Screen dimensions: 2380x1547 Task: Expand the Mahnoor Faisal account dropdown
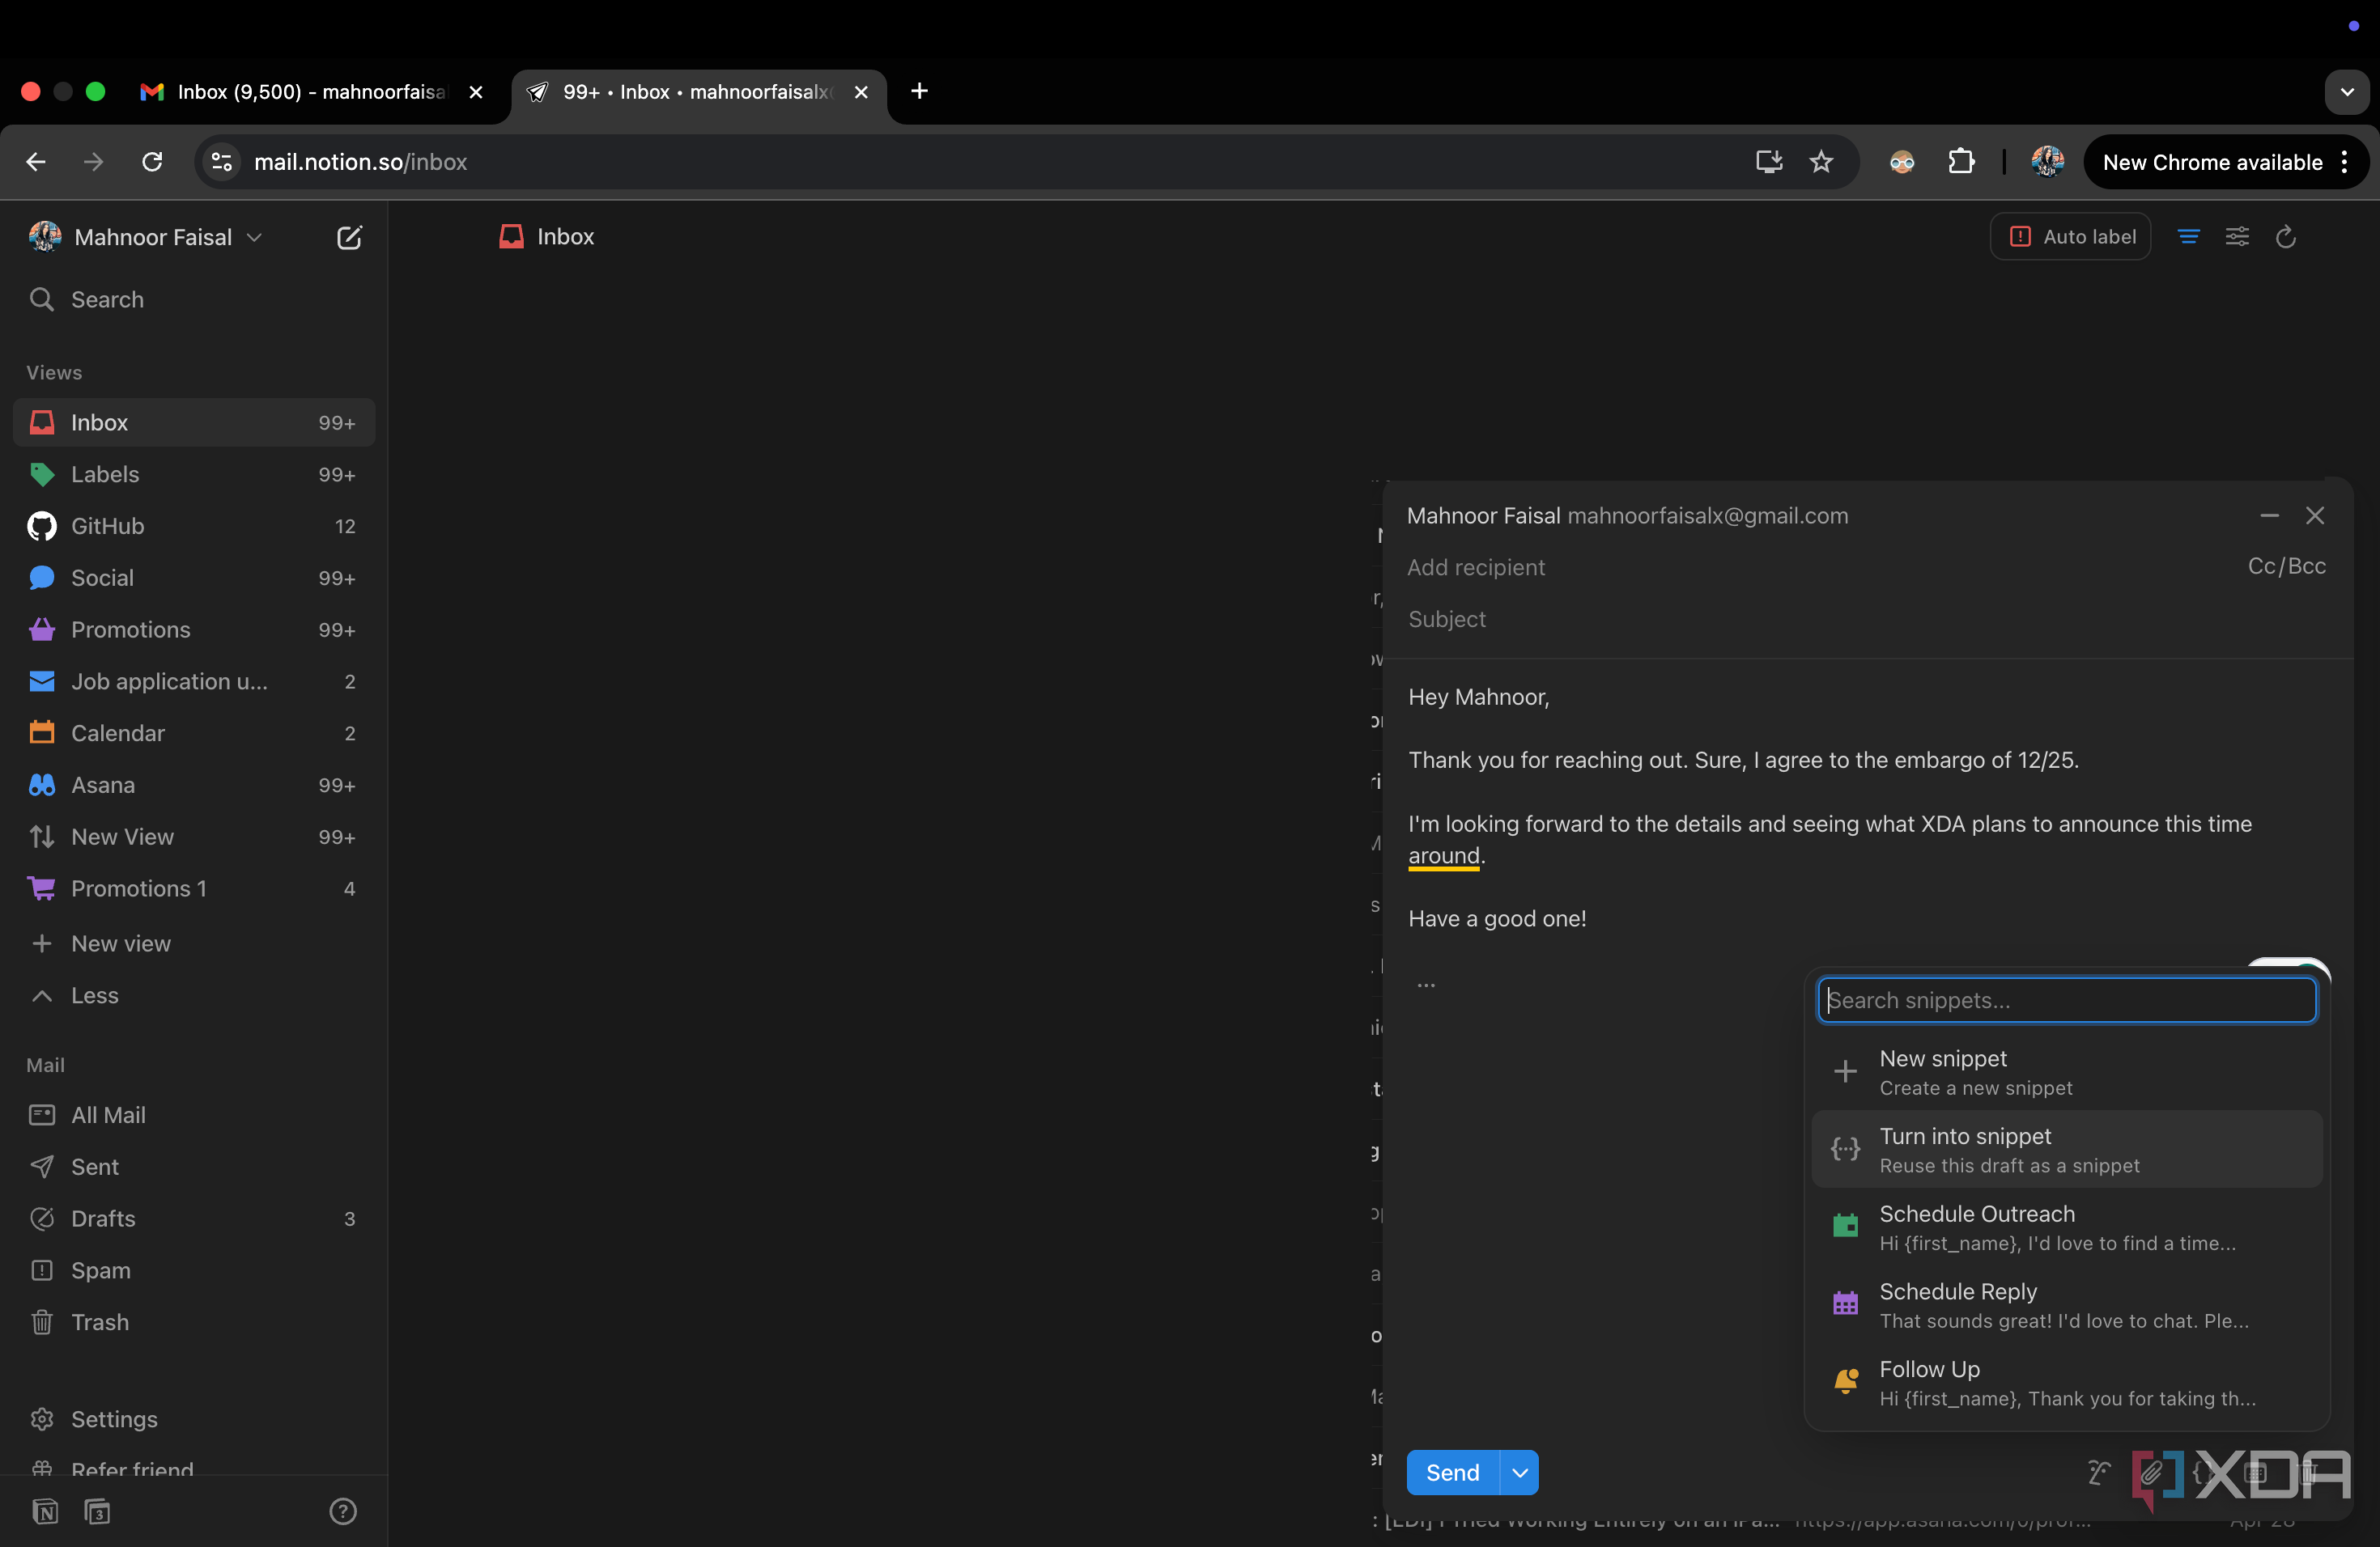[x=146, y=237]
